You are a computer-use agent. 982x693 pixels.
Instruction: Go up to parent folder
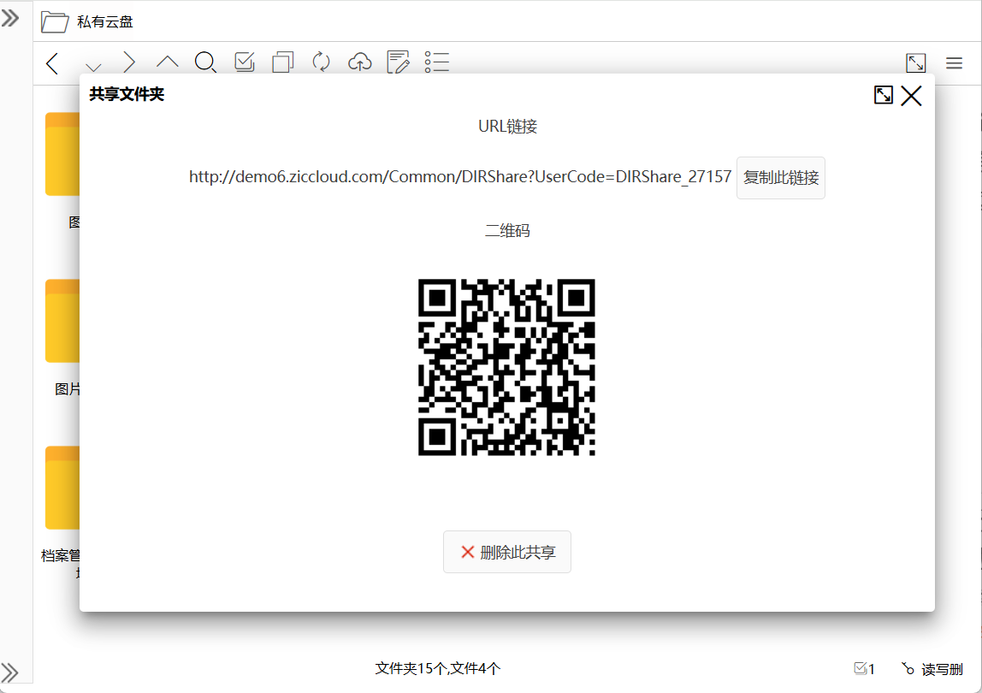click(167, 62)
